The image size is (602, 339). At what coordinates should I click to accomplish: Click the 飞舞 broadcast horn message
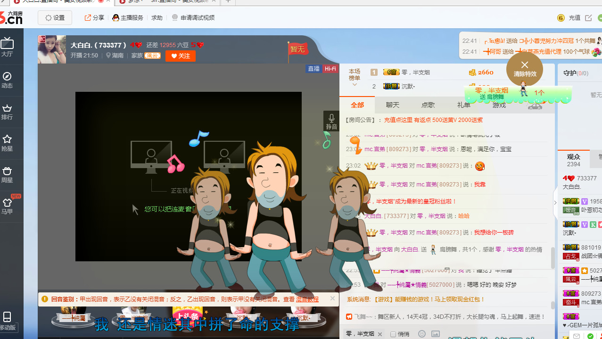click(x=446, y=317)
